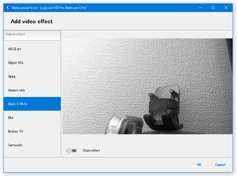
Task: Click the Add video effect heading
Action: tap(31, 21)
